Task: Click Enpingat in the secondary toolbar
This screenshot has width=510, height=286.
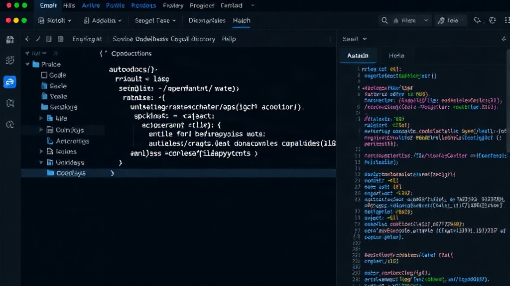Action: coord(87,39)
